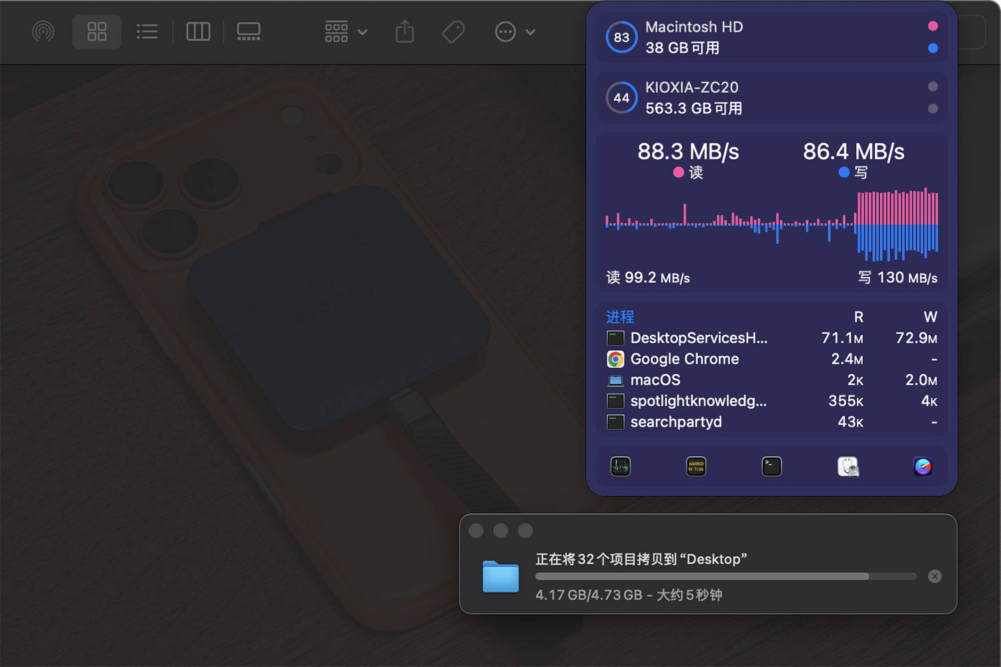Click blue write activity dot for Macintosh HD

tap(933, 48)
